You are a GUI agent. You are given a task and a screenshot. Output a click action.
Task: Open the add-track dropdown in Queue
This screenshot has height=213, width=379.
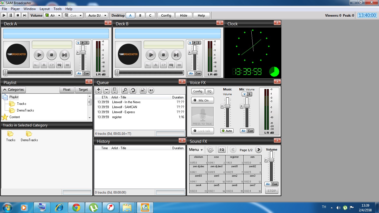(98, 90)
